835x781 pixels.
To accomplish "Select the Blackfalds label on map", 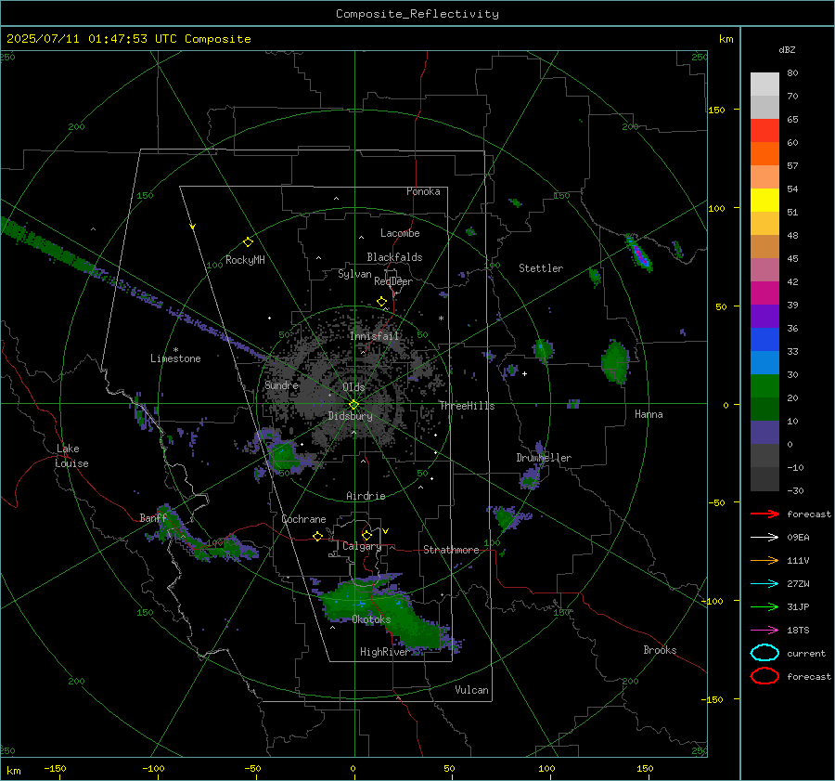I will click(x=394, y=257).
